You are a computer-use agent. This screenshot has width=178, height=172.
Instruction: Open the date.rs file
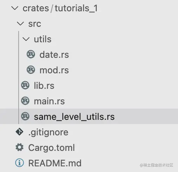tap(54, 55)
